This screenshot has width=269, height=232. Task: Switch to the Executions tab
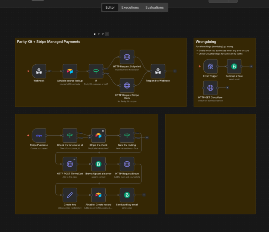click(x=130, y=7)
